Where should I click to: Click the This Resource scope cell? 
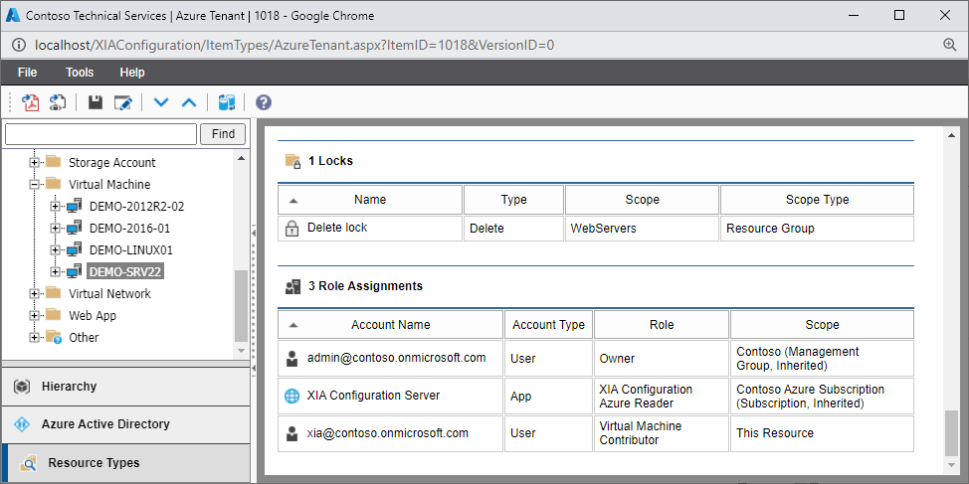point(822,433)
